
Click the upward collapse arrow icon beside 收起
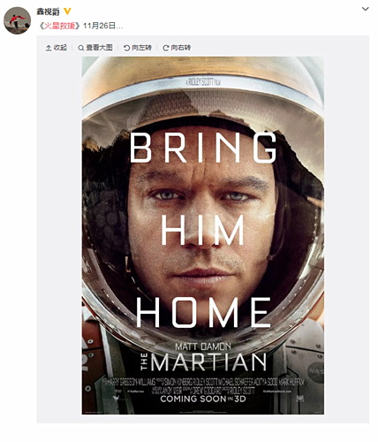[49, 48]
